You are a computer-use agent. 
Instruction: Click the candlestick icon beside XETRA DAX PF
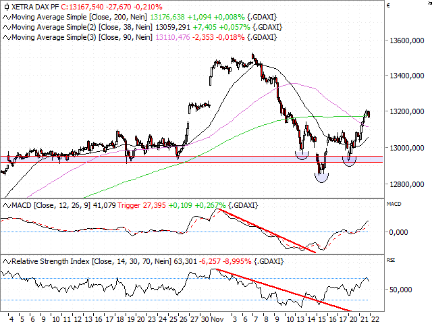pyautogui.click(x=7, y=7)
